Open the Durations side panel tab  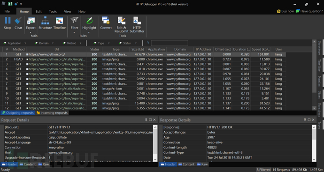click(x=319, y=110)
